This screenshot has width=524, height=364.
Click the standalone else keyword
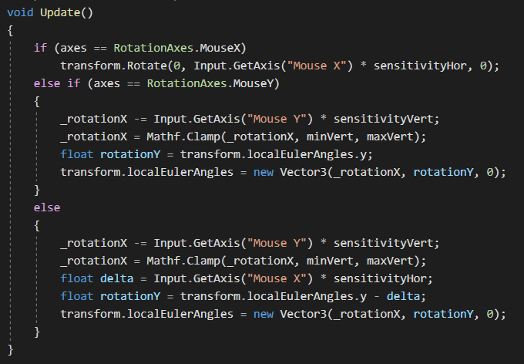46,207
